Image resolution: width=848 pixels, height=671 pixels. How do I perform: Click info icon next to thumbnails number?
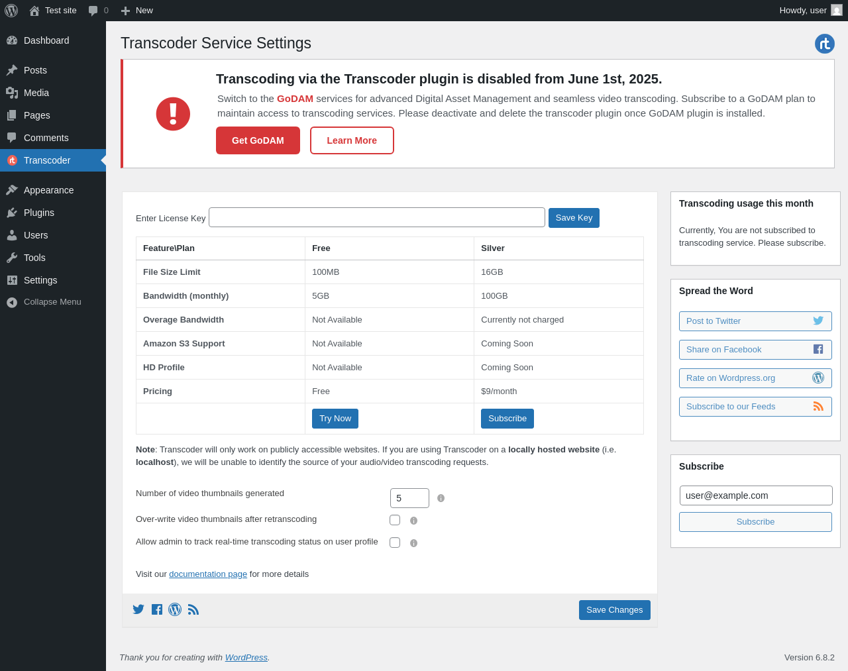coord(441,498)
